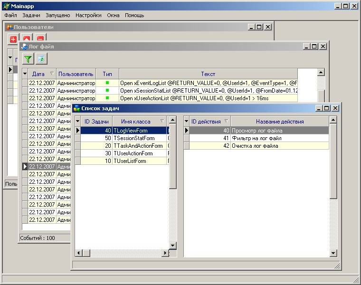Viewport: 361px width, 285px height.
Task: Click the red minus delete user icon
Action: pyautogui.click(x=40, y=38)
